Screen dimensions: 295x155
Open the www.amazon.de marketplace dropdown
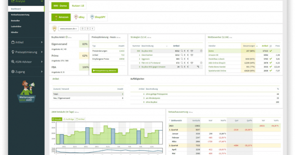point(68,29)
